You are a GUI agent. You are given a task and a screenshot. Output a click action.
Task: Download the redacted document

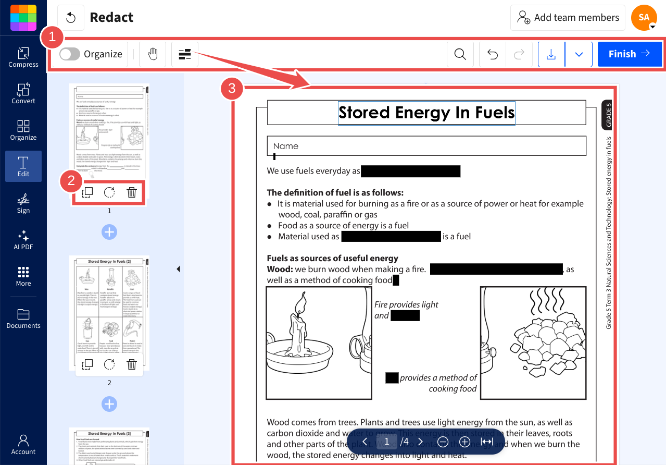coord(551,54)
